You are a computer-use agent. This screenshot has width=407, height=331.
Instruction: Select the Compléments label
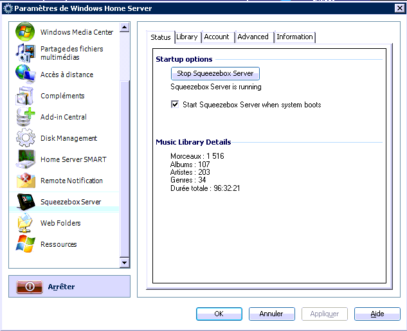tap(62, 96)
